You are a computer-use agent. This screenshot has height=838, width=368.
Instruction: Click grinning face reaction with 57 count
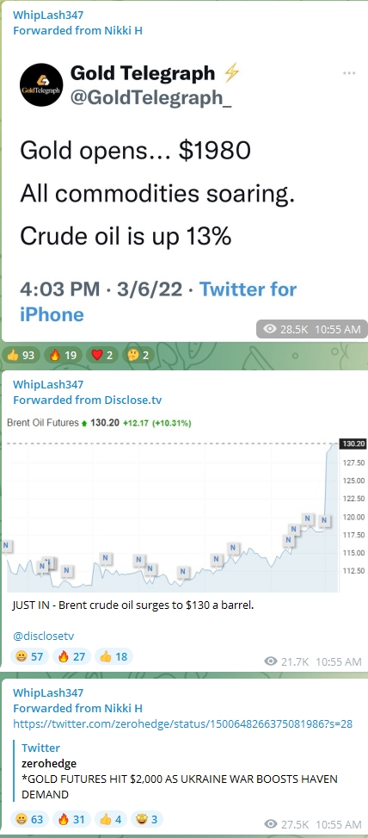[x=30, y=656]
